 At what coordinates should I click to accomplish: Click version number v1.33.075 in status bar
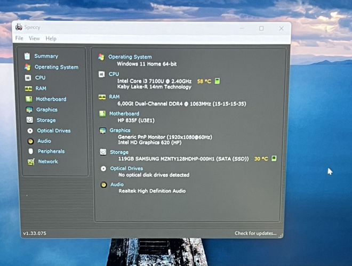pos(35,233)
